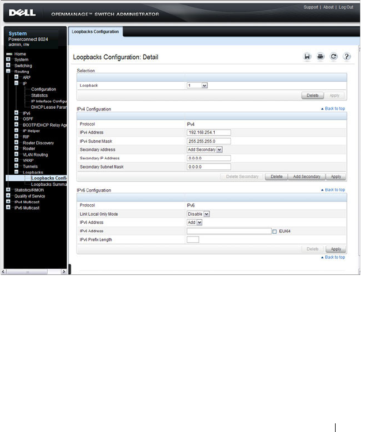Tick the EUI64 checkbox
This screenshot has width=369, height=432.
point(275,231)
